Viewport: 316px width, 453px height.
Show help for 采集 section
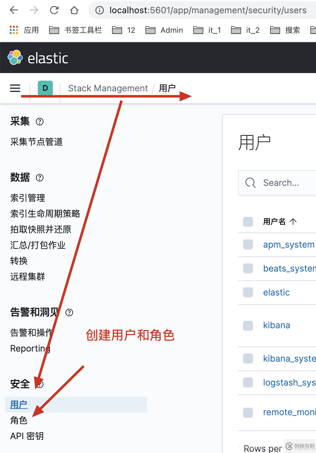[x=40, y=122]
